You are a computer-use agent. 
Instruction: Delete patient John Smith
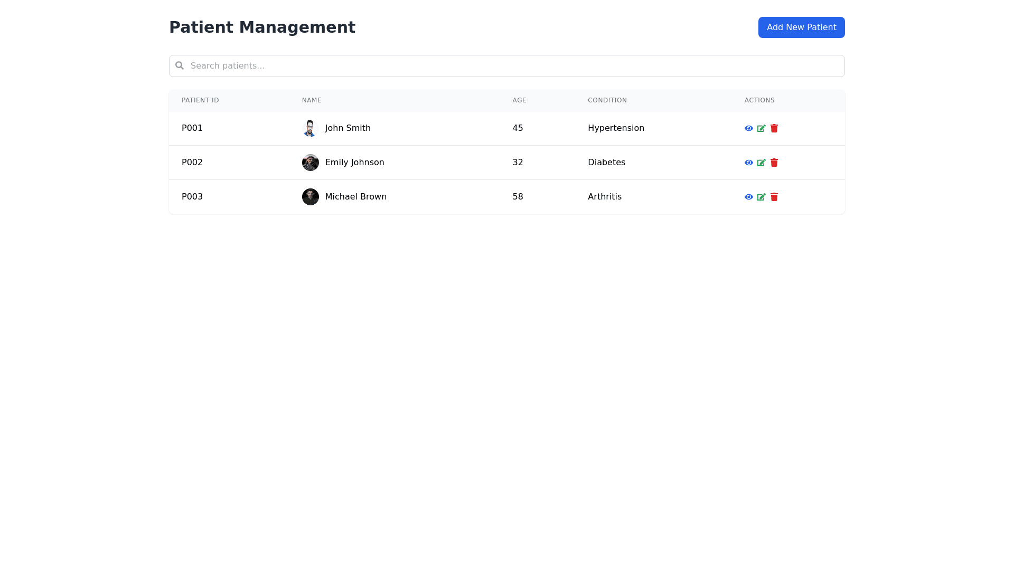pos(774,128)
